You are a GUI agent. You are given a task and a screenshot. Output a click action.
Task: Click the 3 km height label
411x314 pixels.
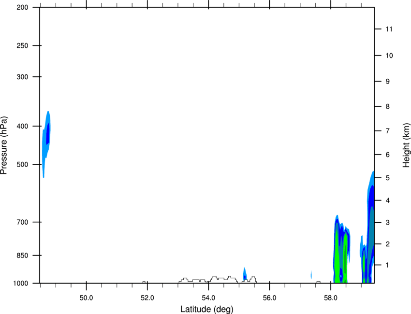(388, 223)
